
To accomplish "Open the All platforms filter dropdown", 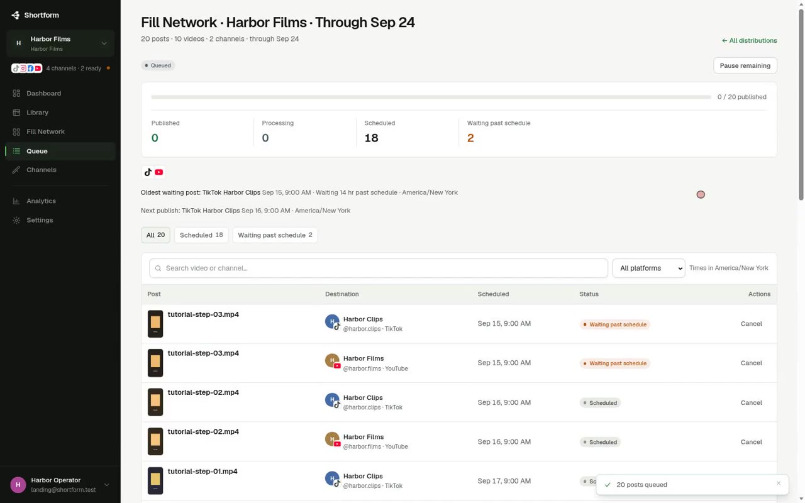I will [x=648, y=268].
